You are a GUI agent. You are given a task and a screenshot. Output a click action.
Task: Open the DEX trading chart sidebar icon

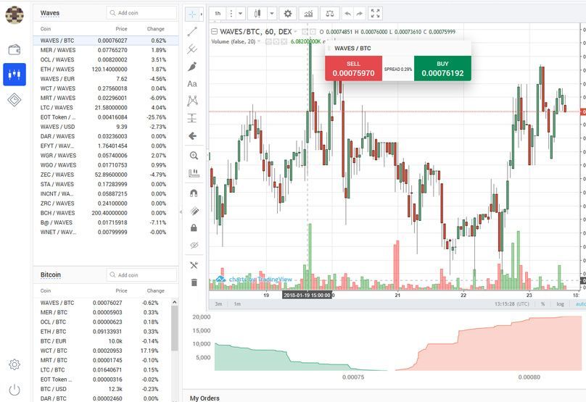tap(15, 75)
